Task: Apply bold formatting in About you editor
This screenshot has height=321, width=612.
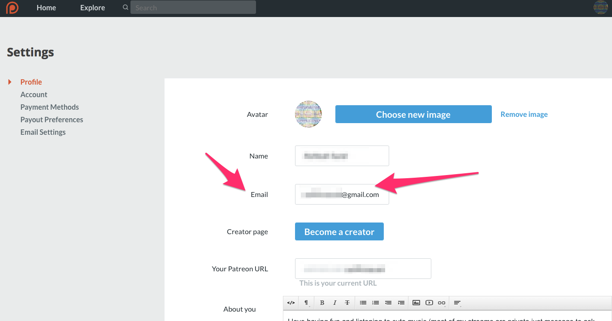Action: click(322, 303)
